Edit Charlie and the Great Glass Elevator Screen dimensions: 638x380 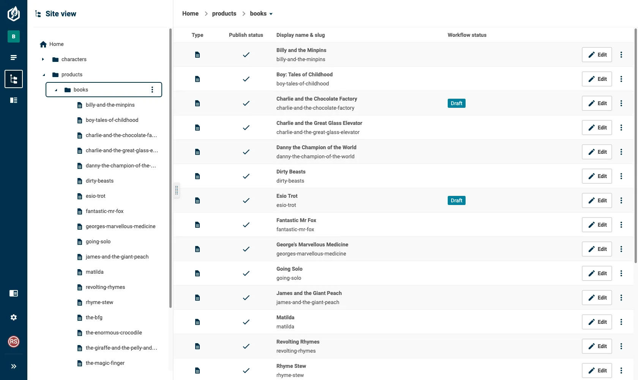pyautogui.click(x=597, y=128)
